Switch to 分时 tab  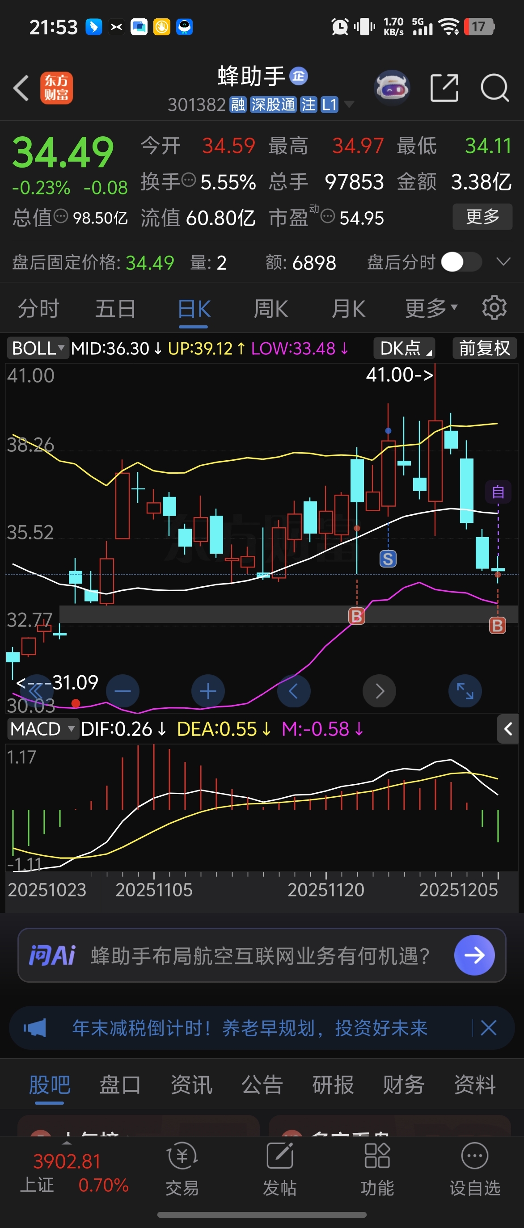click(x=38, y=308)
